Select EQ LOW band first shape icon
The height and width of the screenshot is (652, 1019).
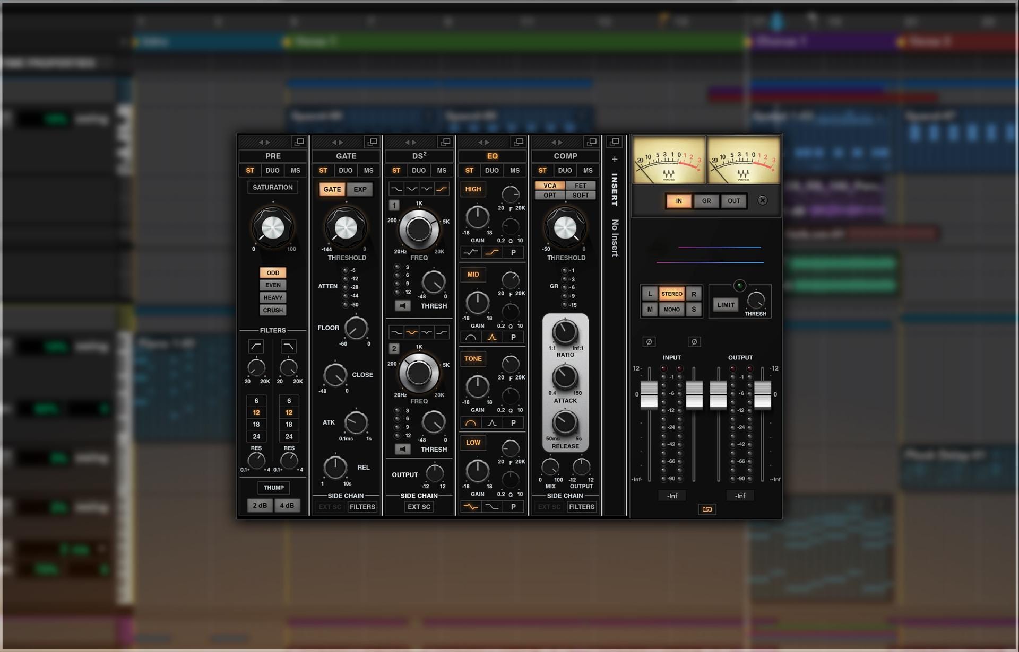(x=471, y=507)
